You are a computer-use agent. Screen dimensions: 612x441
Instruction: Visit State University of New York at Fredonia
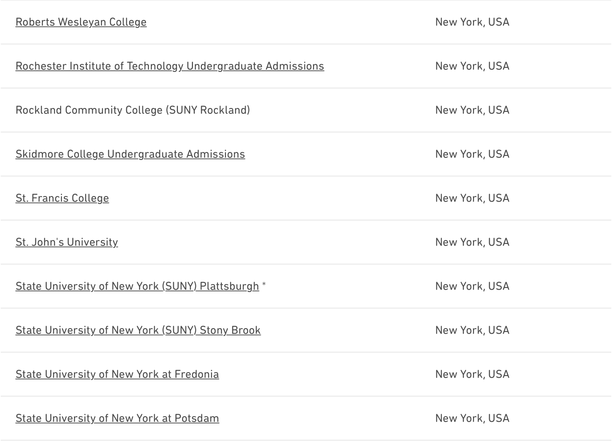pos(117,374)
